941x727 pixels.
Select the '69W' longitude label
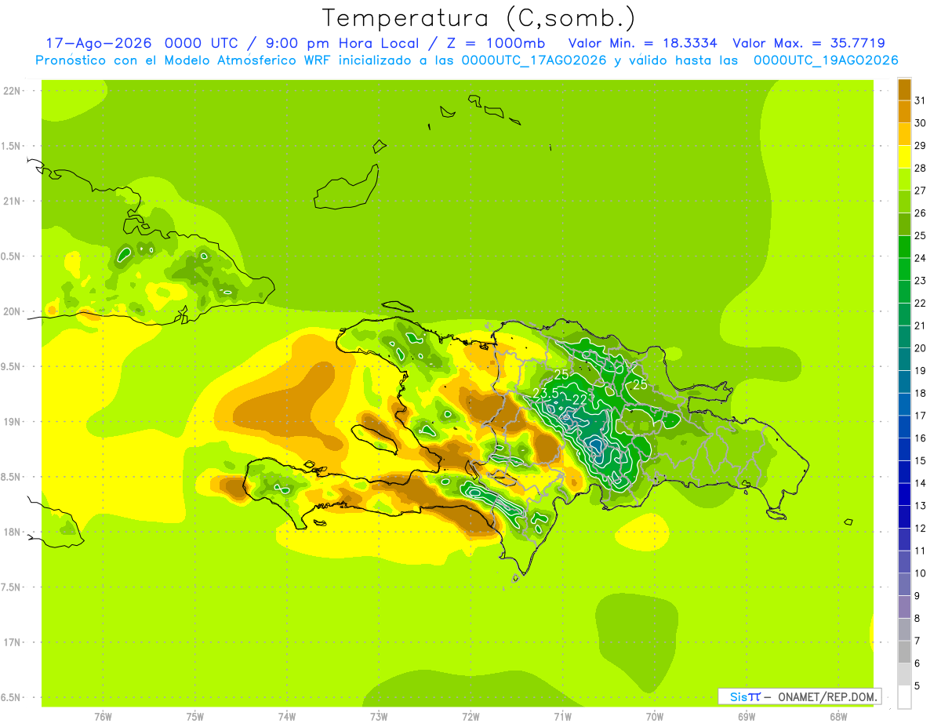(x=747, y=717)
